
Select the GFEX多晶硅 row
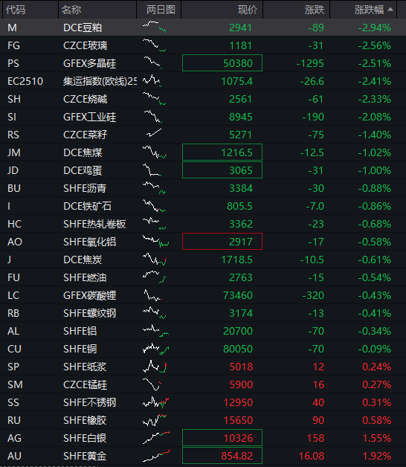pyautogui.click(x=203, y=63)
